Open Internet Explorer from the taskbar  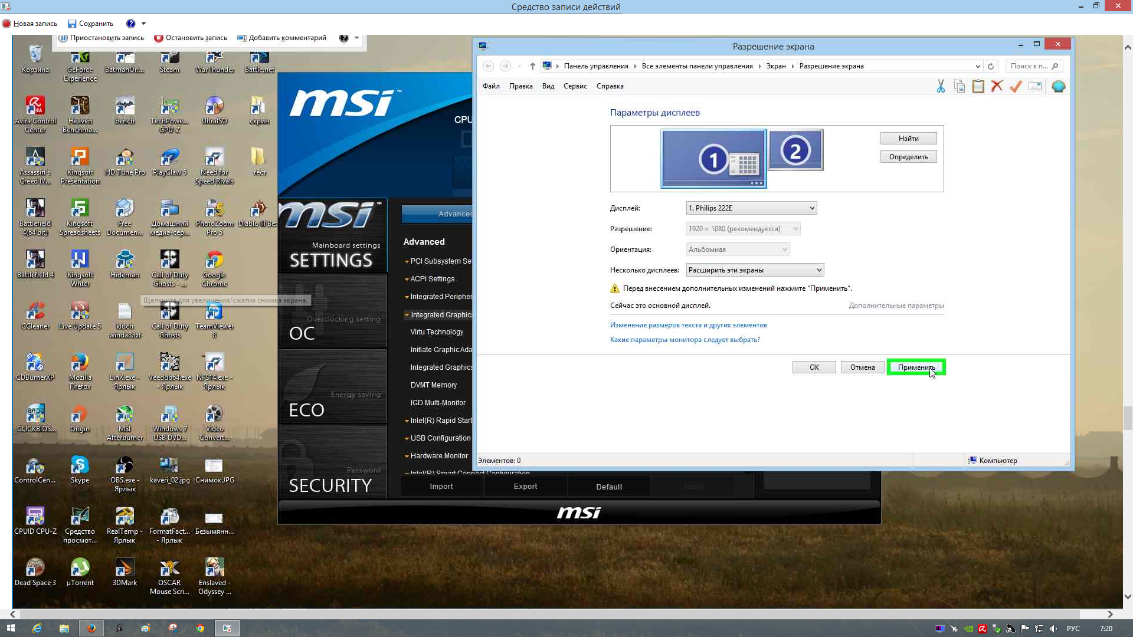(x=37, y=628)
